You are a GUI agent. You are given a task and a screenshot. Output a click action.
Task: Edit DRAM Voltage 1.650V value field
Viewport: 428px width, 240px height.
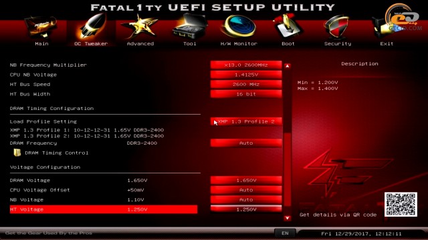pos(246,181)
